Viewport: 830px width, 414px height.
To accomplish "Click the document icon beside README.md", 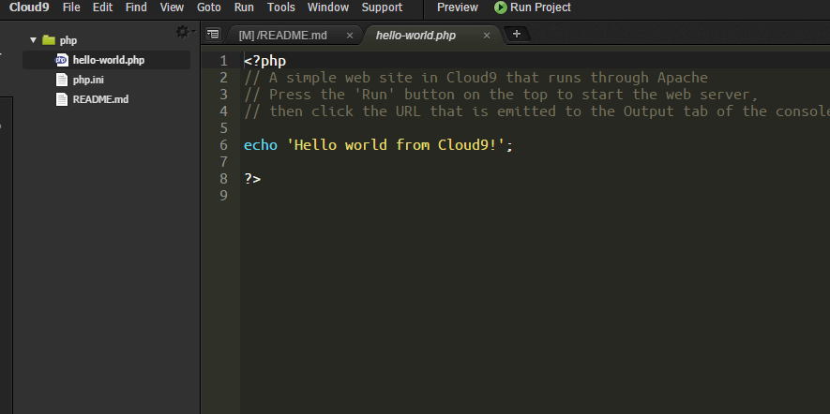I will tap(62, 99).
